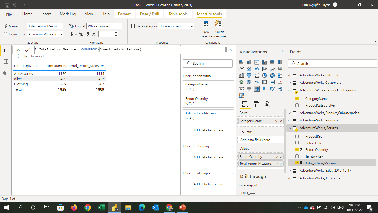Cancel the formula with the X icon

click(x=19, y=50)
